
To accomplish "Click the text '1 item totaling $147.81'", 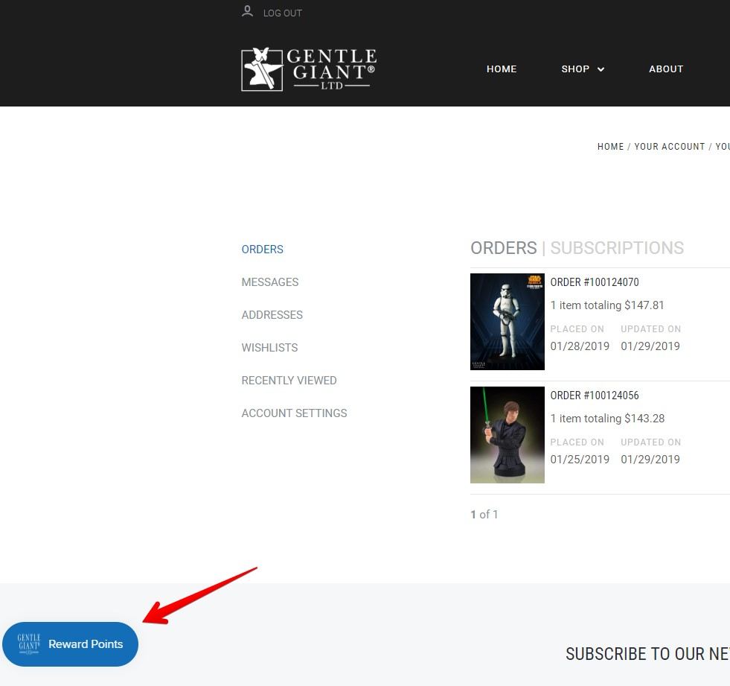I will click(607, 305).
